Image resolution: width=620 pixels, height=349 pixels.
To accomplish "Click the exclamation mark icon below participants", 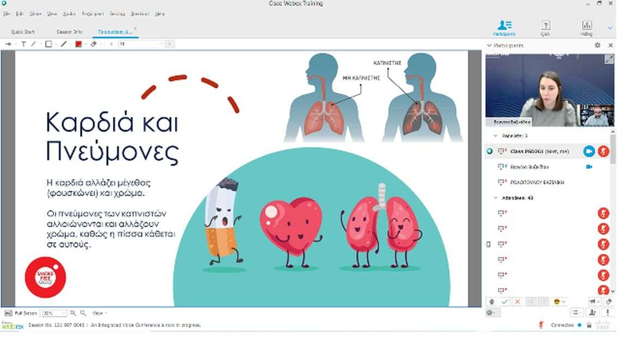I will pos(608,312).
